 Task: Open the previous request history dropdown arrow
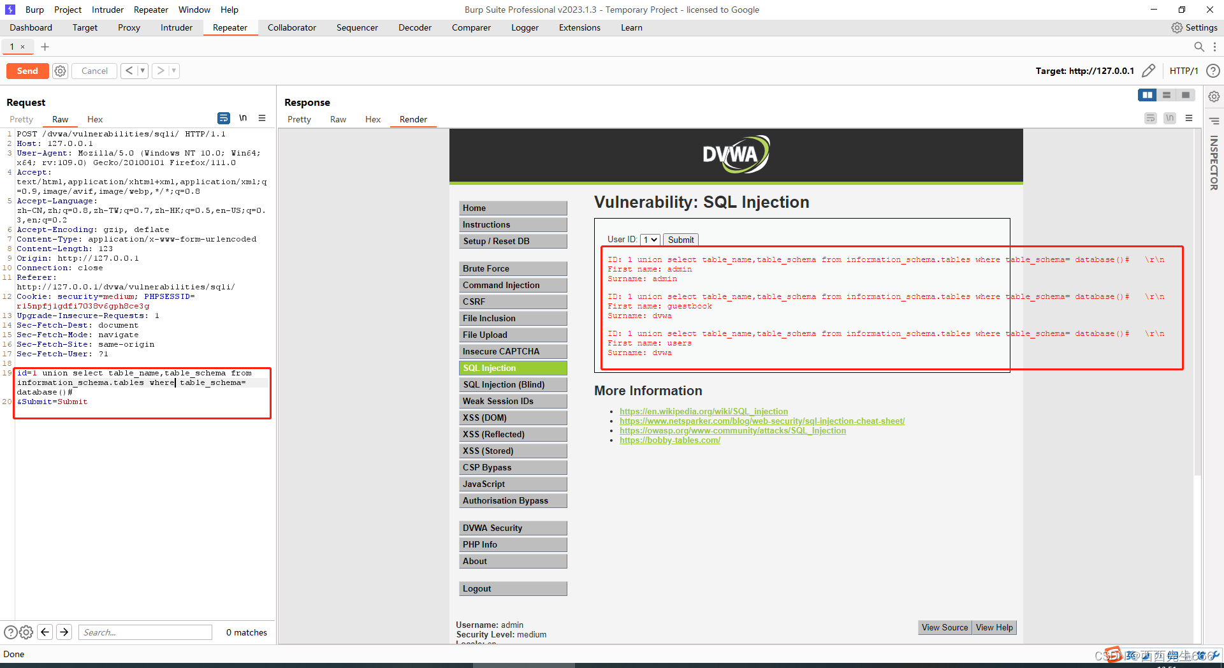pos(143,71)
